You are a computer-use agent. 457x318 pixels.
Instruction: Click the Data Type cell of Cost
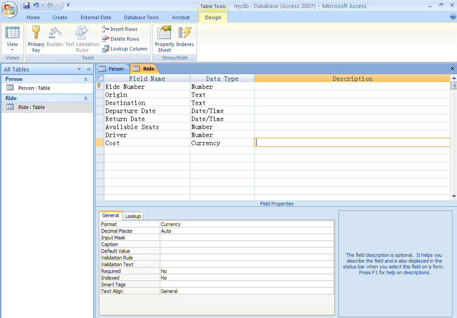click(x=222, y=143)
